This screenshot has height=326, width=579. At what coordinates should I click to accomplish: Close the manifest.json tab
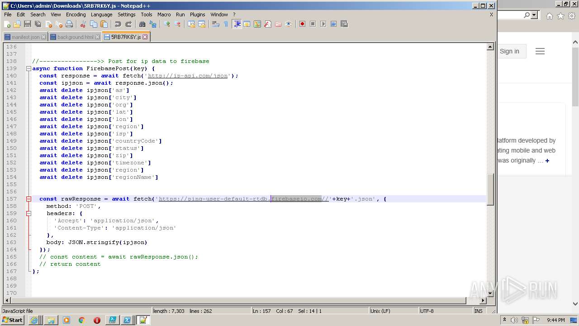click(x=44, y=37)
